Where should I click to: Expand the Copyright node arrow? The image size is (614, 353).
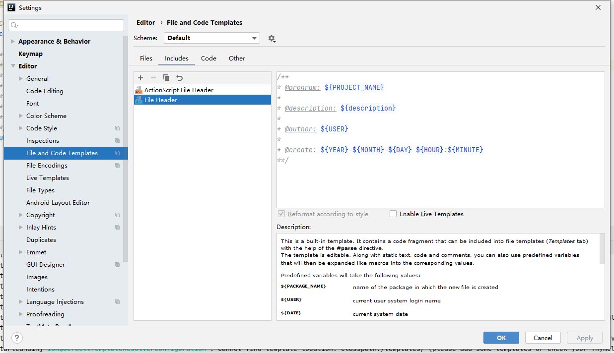21,215
